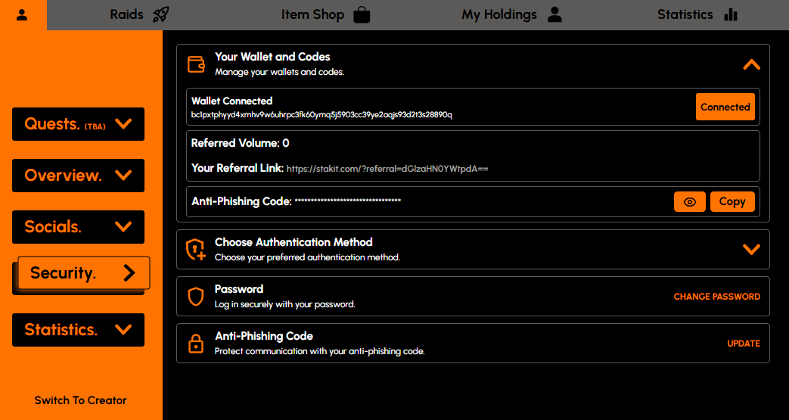Click the bar chart icon beside Statistics
789x420 pixels.
730,14
